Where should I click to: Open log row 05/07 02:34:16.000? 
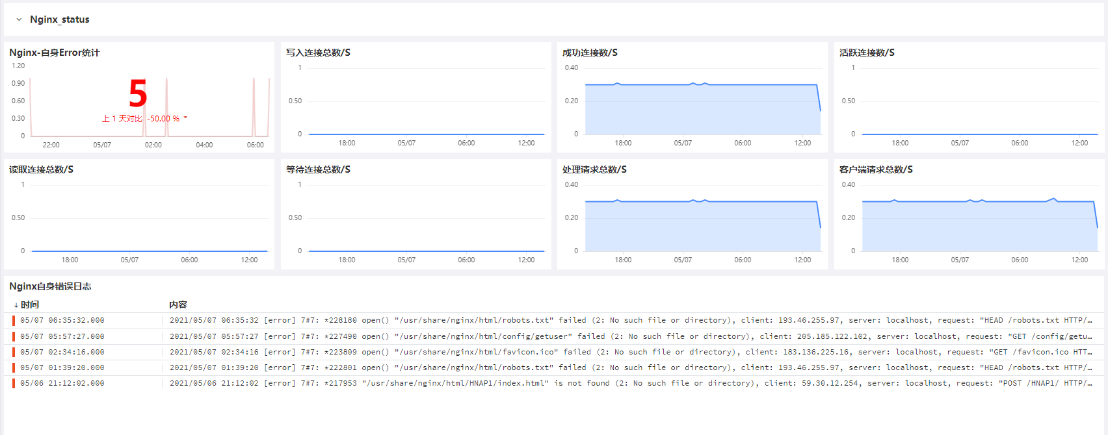[554, 352]
